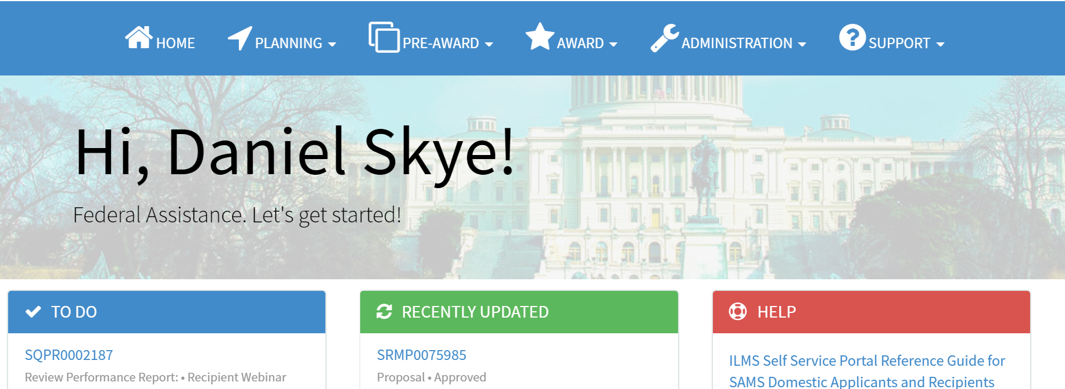The image size is (1065, 389).
Task: Click the Home house icon
Action: coord(139,37)
